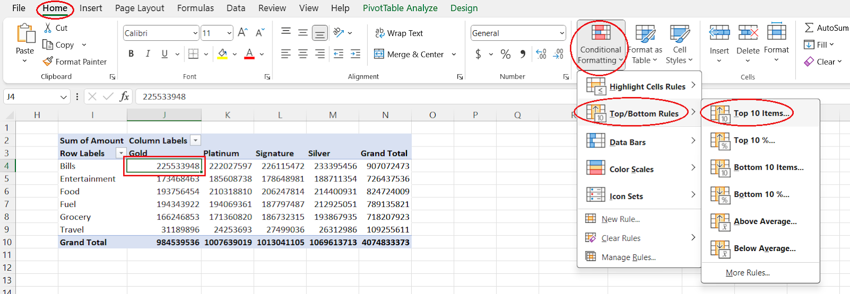Open the Column Labels filter dropdown
Screen dimensions: 850x294
[x=195, y=140]
